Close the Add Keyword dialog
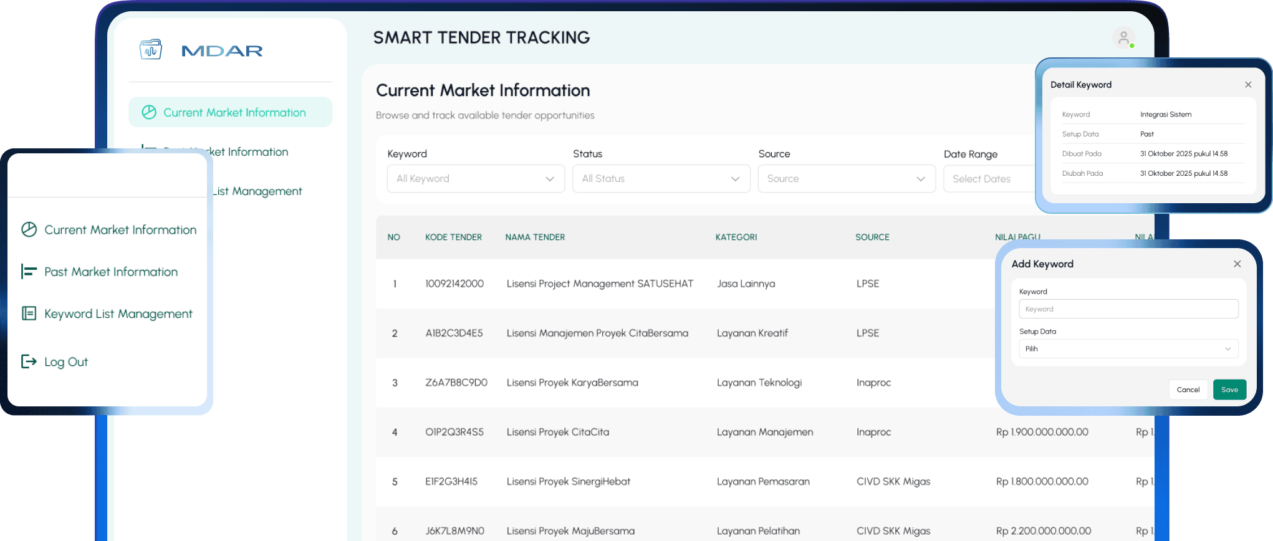Image resolution: width=1273 pixels, height=541 pixels. pyautogui.click(x=1237, y=264)
